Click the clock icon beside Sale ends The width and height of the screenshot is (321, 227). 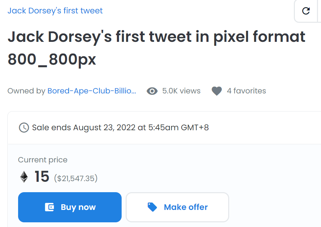coord(24,128)
